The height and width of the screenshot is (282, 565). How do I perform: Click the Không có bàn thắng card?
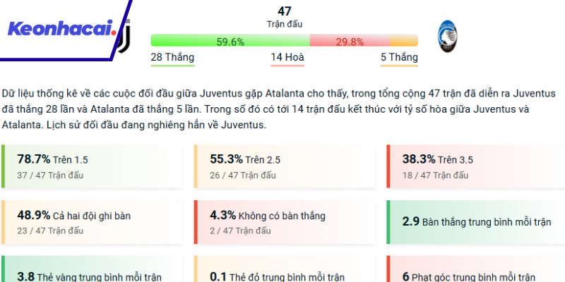[282, 221]
